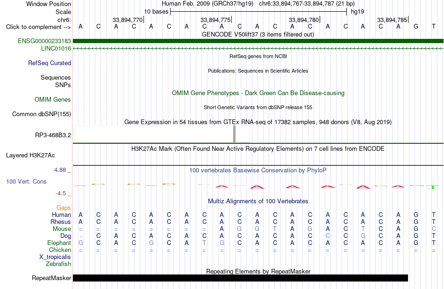Click '100 vertebrates Basewise Conservation by PhyloP' title
444x289 pixels.
click(258, 170)
